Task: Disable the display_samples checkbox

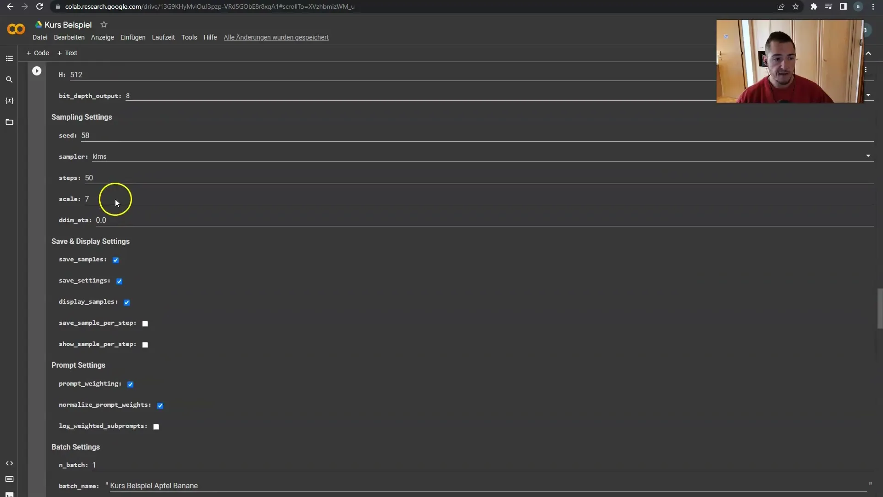Action: tap(126, 301)
